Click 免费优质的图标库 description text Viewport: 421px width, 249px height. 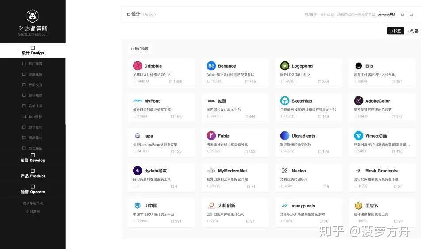click(294, 179)
